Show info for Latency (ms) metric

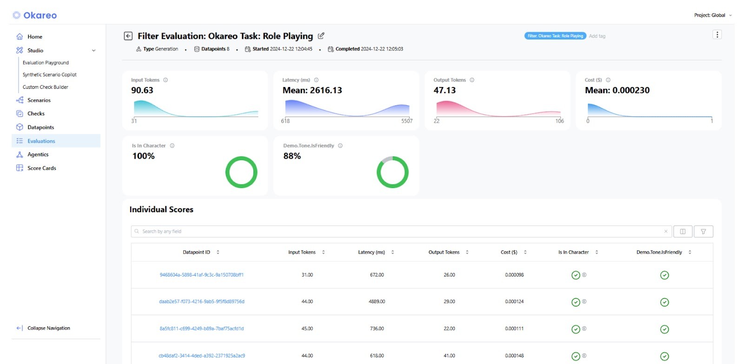[x=316, y=80]
